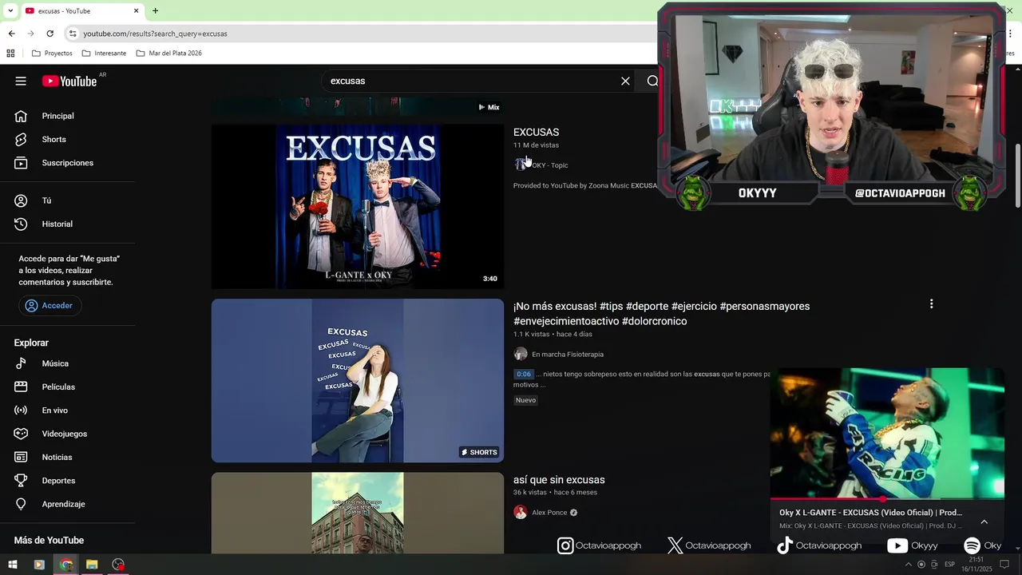The image size is (1022, 575).
Task: Click the site info icon in the address bar
Action: [72, 34]
